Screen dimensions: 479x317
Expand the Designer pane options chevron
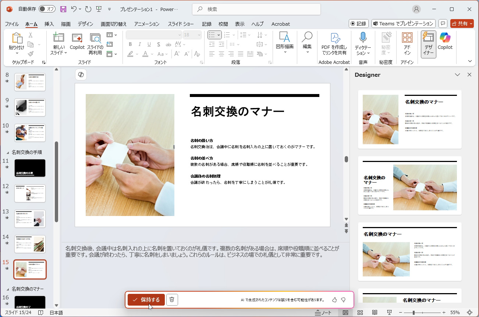click(x=457, y=75)
